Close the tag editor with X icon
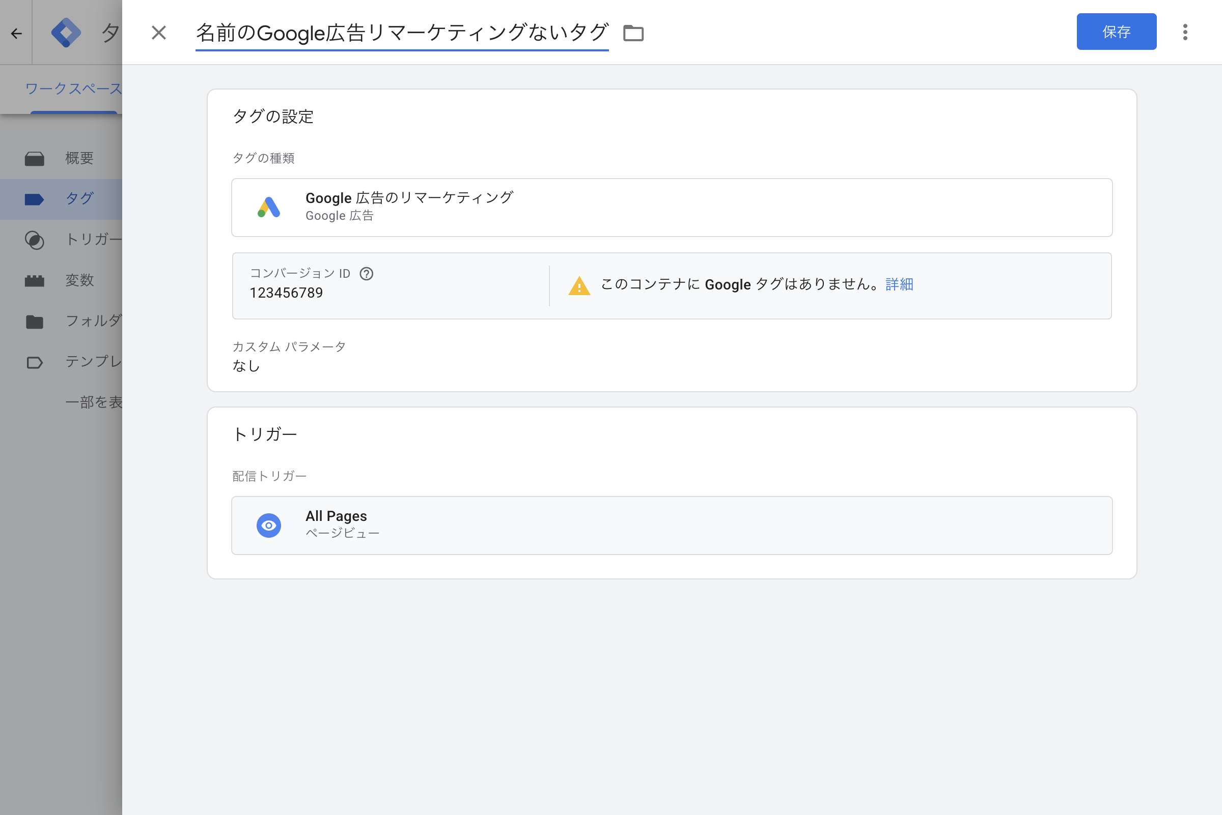This screenshot has width=1222, height=815. tap(159, 33)
